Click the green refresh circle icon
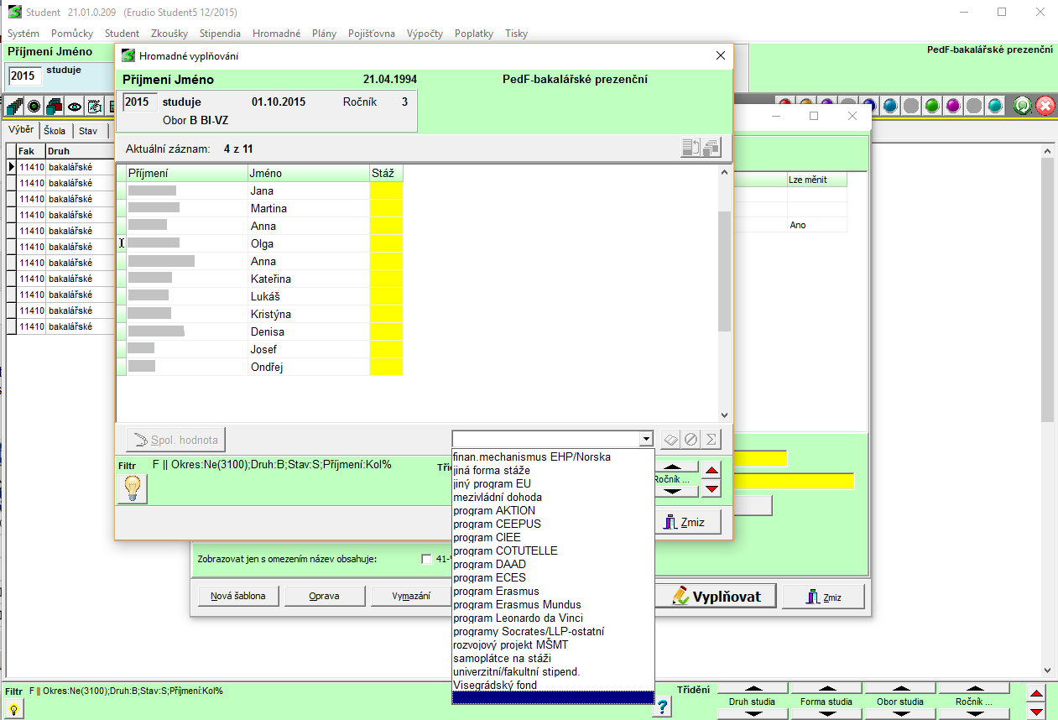 pos(1022,106)
